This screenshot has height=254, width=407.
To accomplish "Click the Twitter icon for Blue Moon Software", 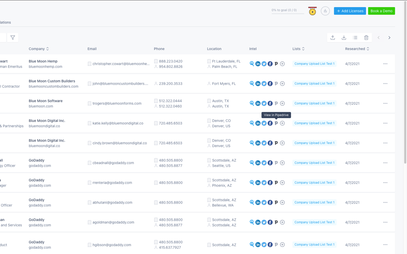I will [264, 103].
